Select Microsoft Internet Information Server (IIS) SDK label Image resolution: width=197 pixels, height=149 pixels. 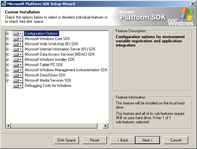click(x=60, y=49)
